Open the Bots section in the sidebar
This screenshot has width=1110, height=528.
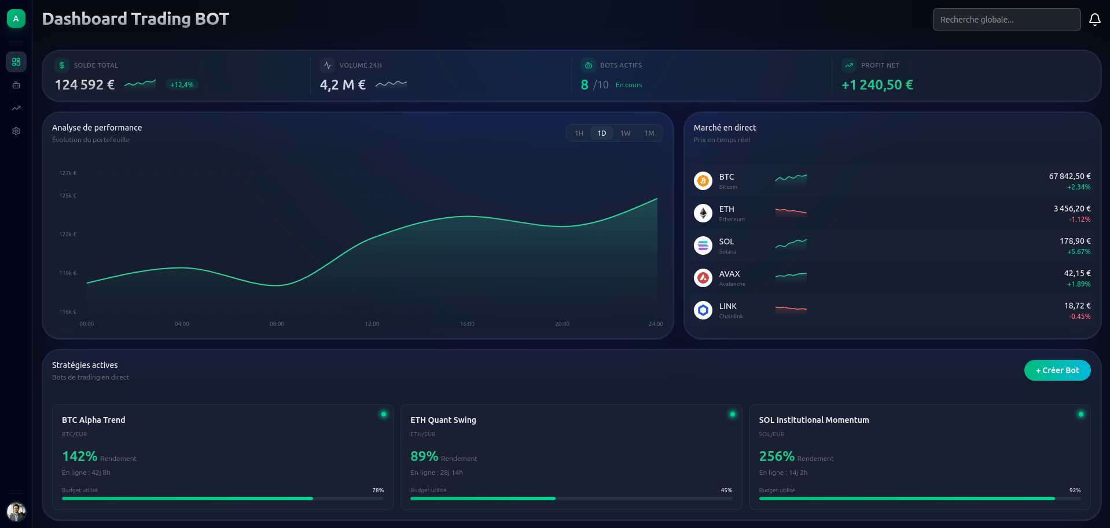[x=16, y=85]
